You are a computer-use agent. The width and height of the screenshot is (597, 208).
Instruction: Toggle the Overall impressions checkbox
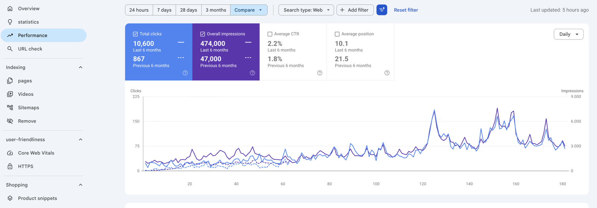[203, 34]
